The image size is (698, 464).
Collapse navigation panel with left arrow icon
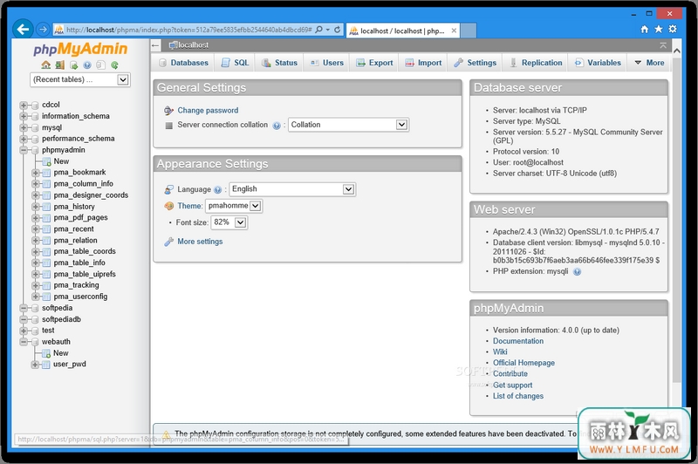[155, 45]
